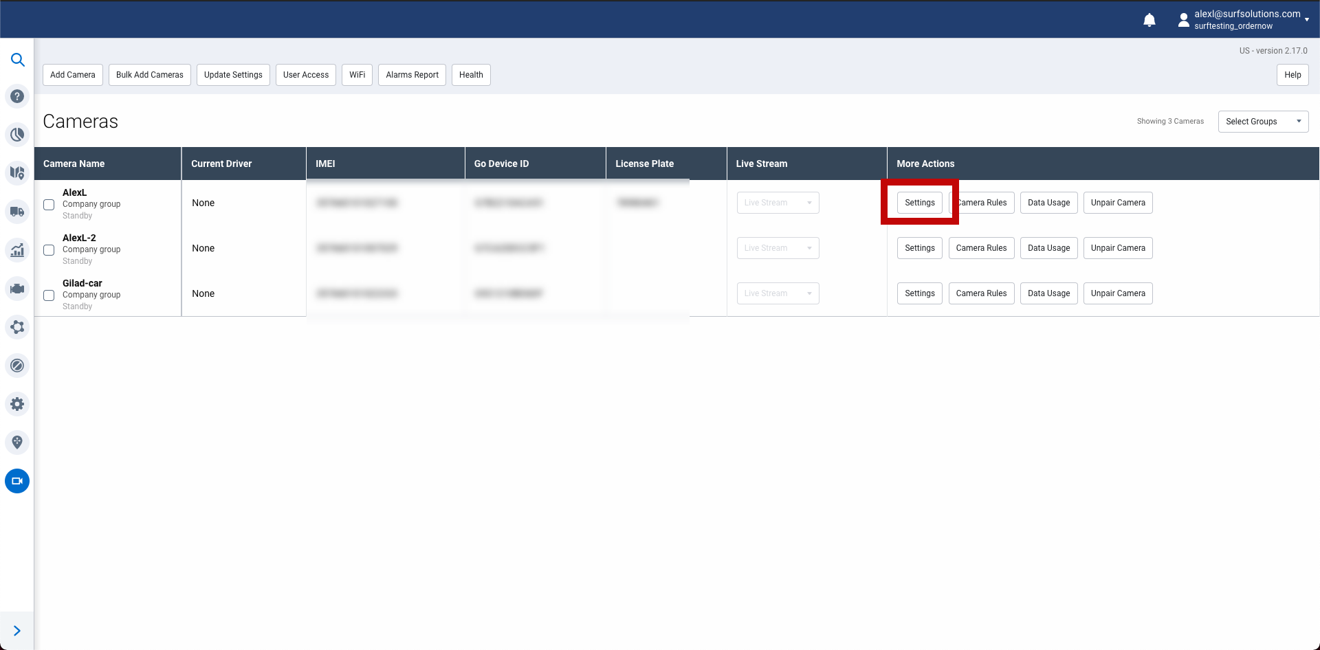
Task: Expand Live Stream dropdown for AlexL
Action: 778,203
